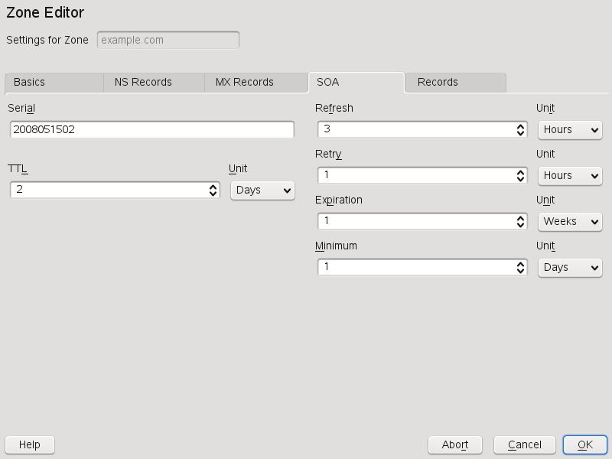Click the Abort button
This screenshot has width=612, height=459.
[454, 444]
